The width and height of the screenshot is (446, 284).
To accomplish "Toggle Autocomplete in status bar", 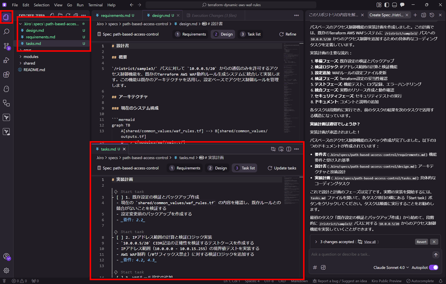I will (420, 281).
